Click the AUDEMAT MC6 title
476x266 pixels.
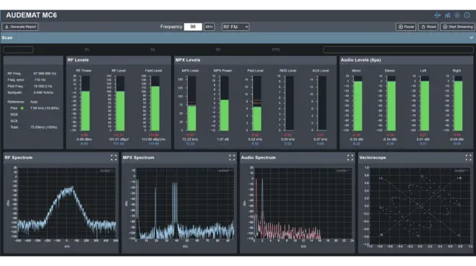31,15
